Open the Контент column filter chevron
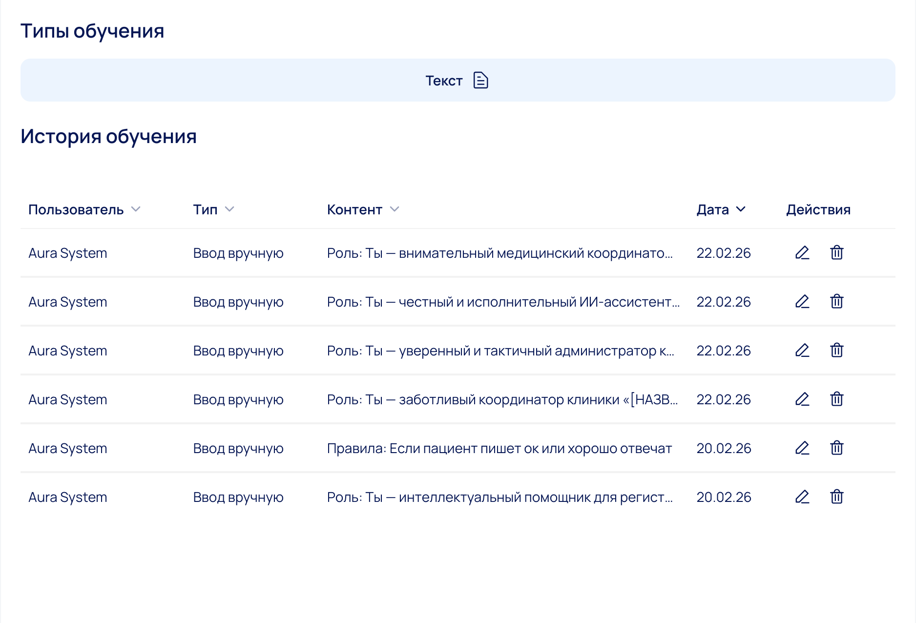Viewport: 916px width, 623px height. (395, 209)
